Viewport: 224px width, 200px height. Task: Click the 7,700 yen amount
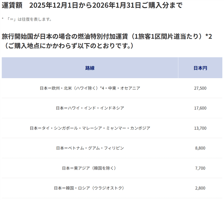click(200, 168)
